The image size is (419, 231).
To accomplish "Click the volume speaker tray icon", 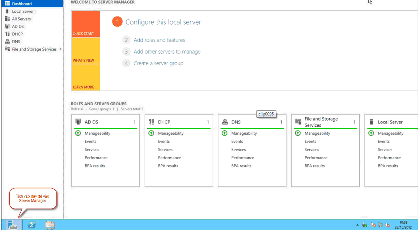I will (387, 225).
